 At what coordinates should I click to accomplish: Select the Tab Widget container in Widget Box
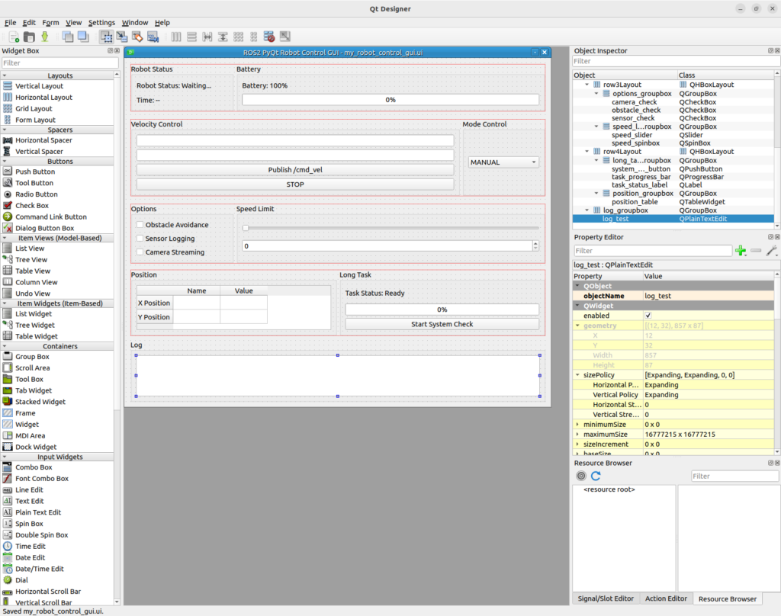point(34,390)
